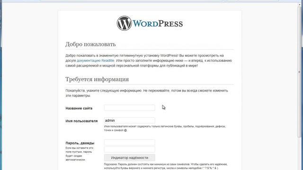Click the Имя пользователя field containing admin
303x170 pixels.
[x=129, y=120]
